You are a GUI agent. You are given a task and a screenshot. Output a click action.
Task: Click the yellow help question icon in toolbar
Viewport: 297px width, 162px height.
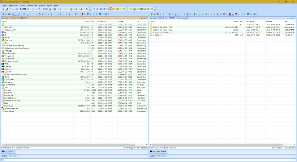[x=87, y=9]
